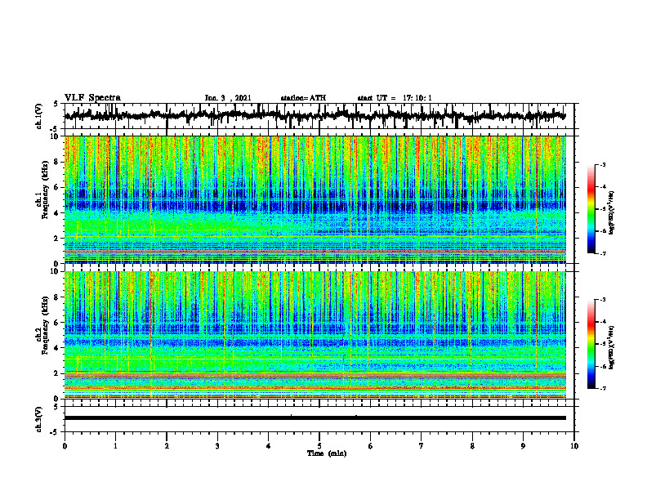
Task: Click inside the ch.1 spectrogram panel
Action: point(315,199)
